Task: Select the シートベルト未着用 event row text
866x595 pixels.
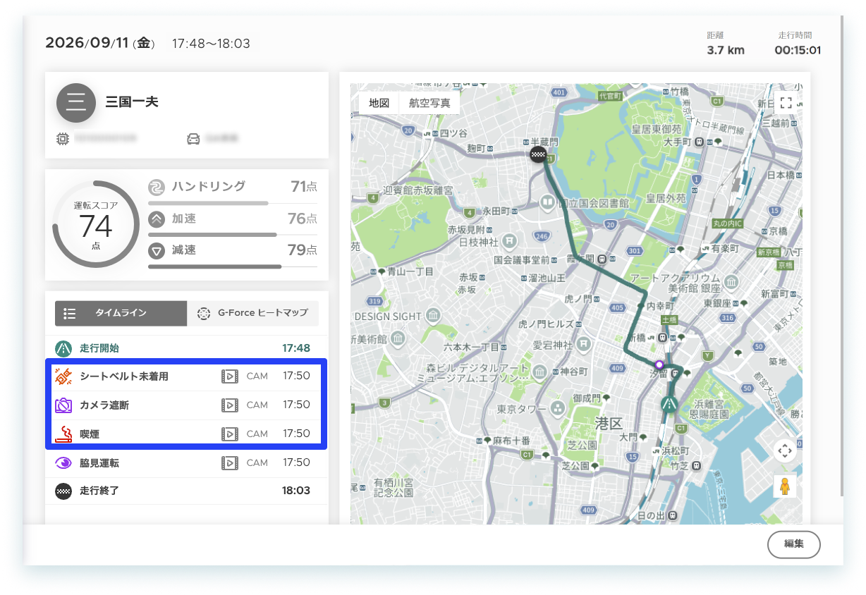Action: click(124, 376)
